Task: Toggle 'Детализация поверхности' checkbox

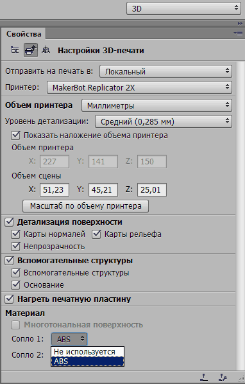Action: [9, 222]
